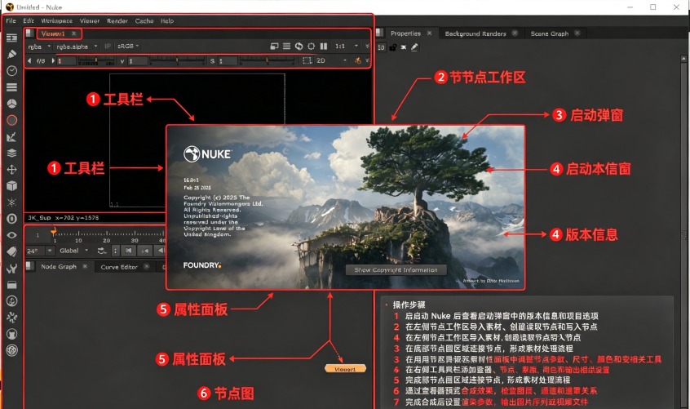Open the Particles nodes icon
This screenshot has width=690, height=409.
[x=12, y=202]
